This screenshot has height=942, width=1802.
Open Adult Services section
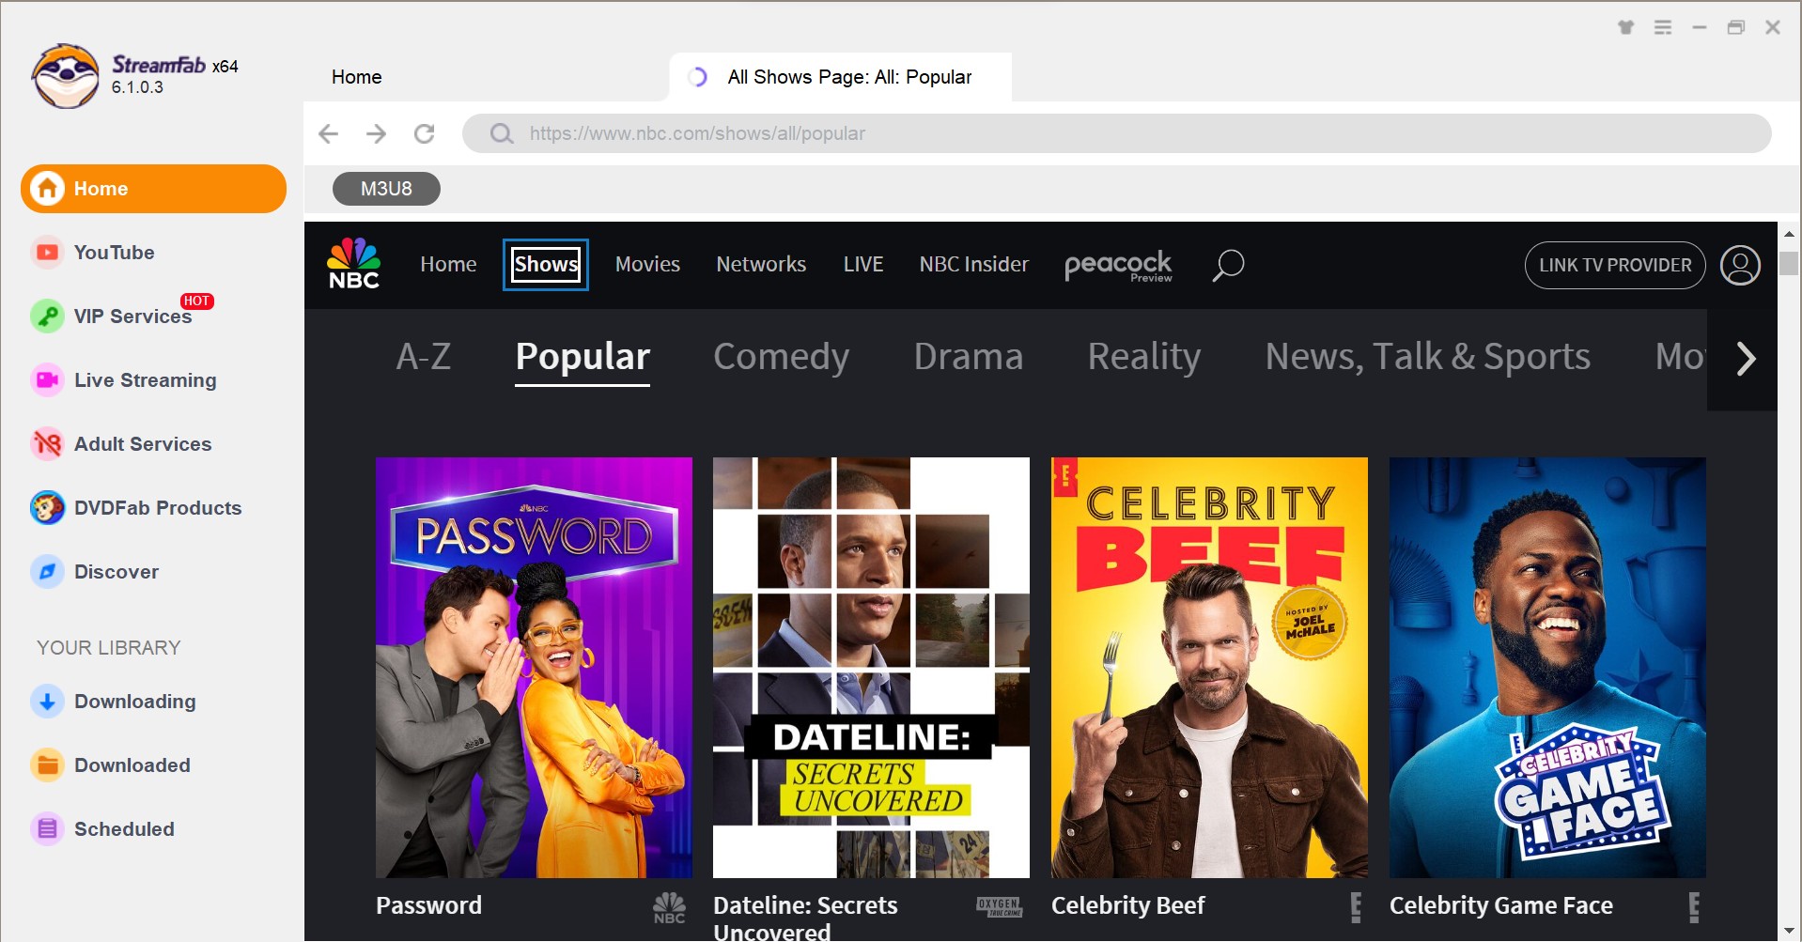click(x=120, y=444)
